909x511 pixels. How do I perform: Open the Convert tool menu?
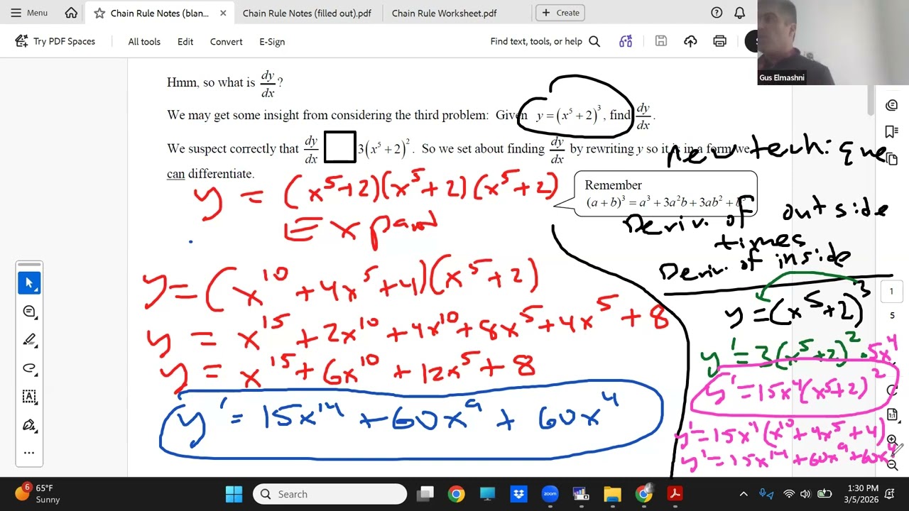[x=227, y=42]
